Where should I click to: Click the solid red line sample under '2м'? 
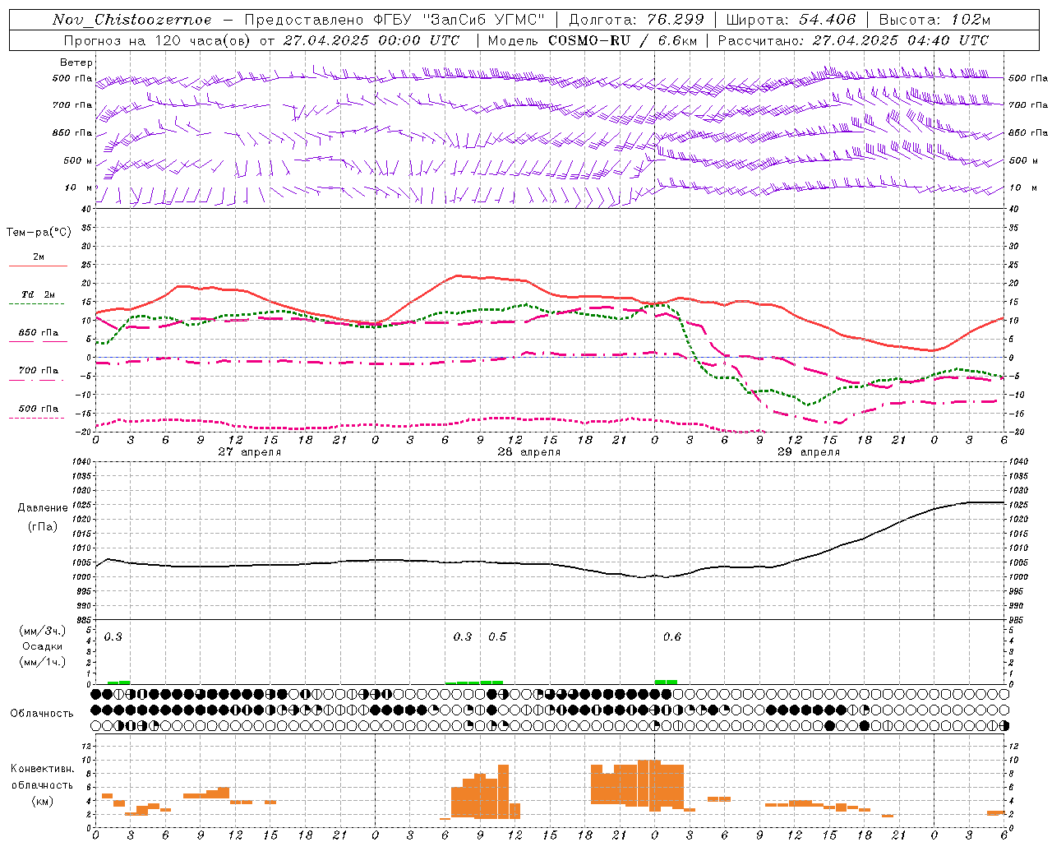point(38,266)
